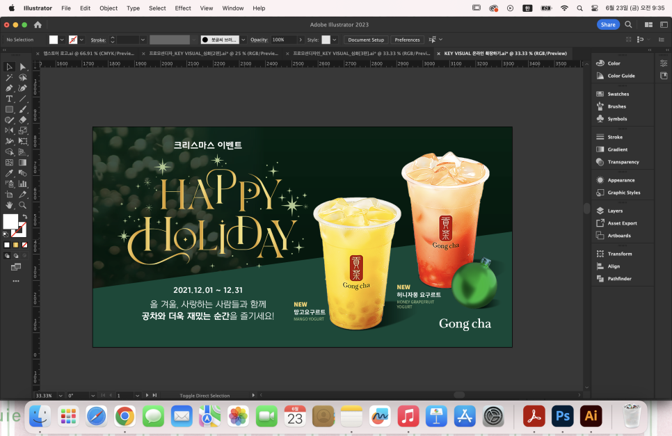Expand the stroke weight dropdown

click(x=143, y=40)
